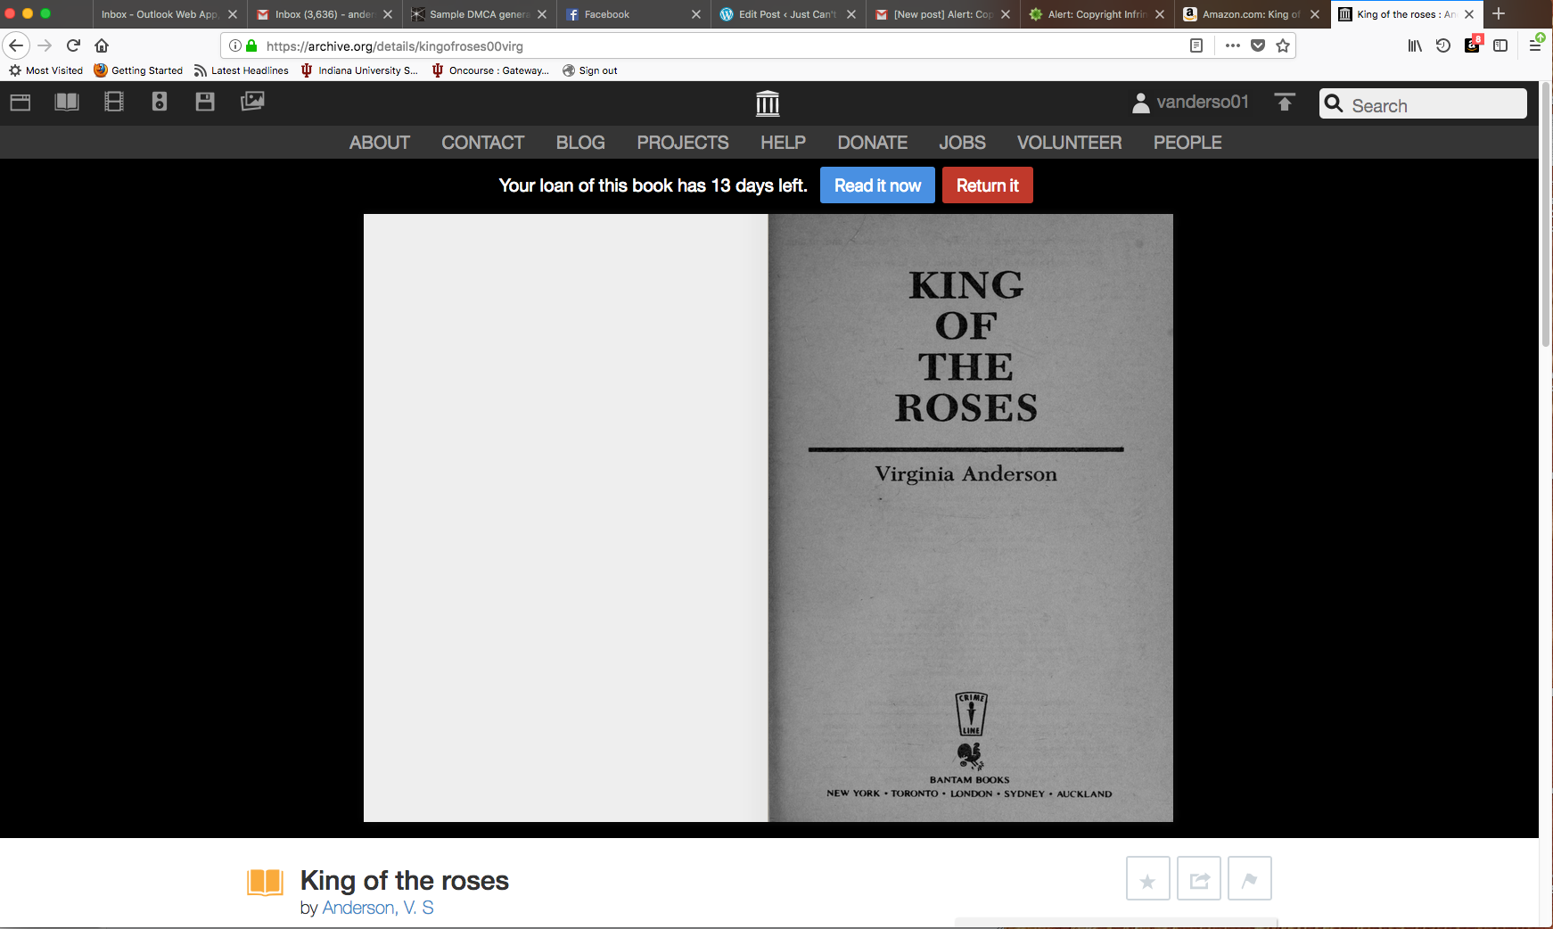The image size is (1553, 929).
Task: Click the Internet Archive logo
Action: (x=768, y=103)
